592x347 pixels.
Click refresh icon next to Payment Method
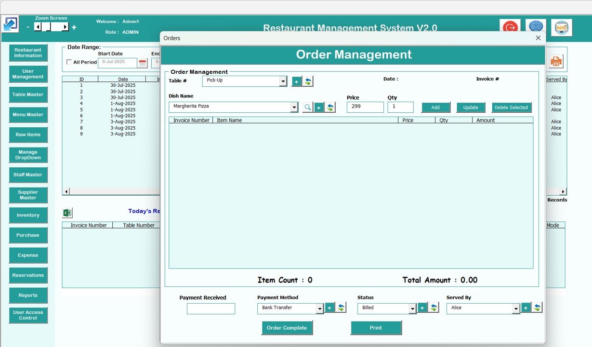pos(341,307)
